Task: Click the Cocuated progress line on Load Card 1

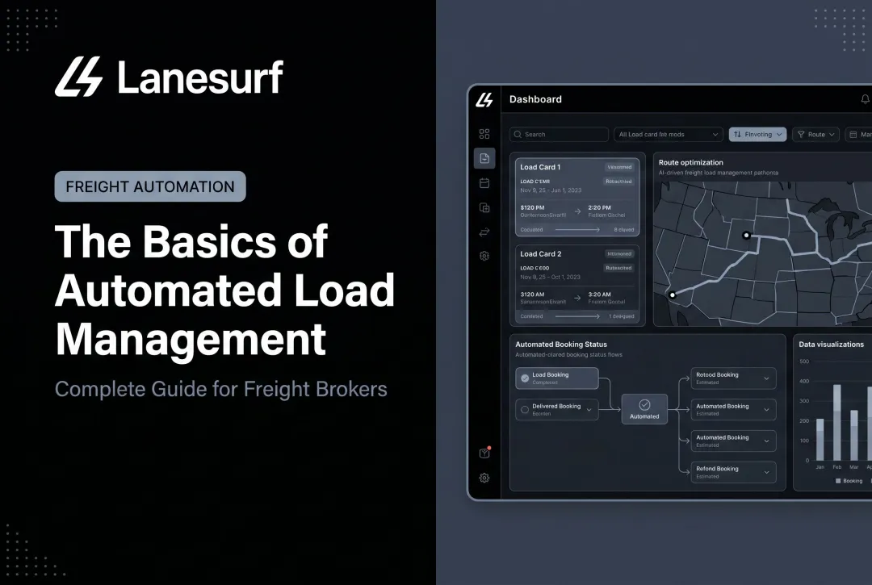Action: coord(577,229)
